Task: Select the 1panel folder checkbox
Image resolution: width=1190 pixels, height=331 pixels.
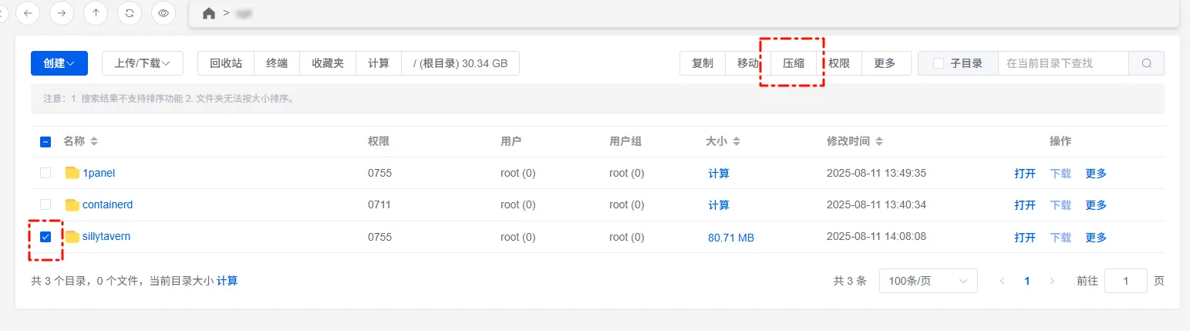Action: pyautogui.click(x=46, y=173)
